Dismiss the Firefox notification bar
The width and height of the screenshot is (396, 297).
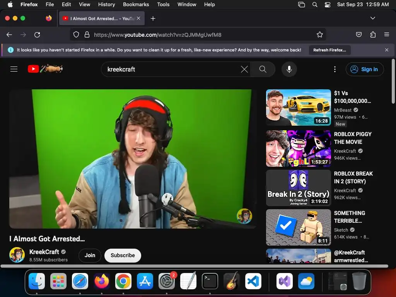click(387, 50)
